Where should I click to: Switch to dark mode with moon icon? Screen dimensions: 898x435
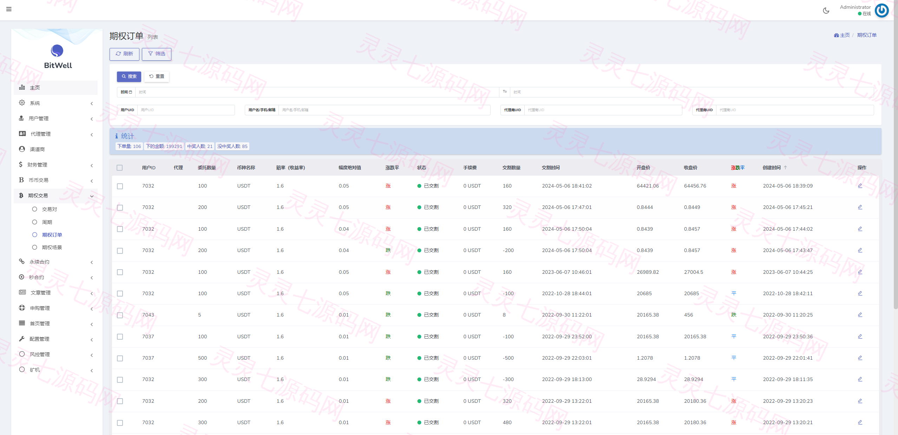pos(826,11)
